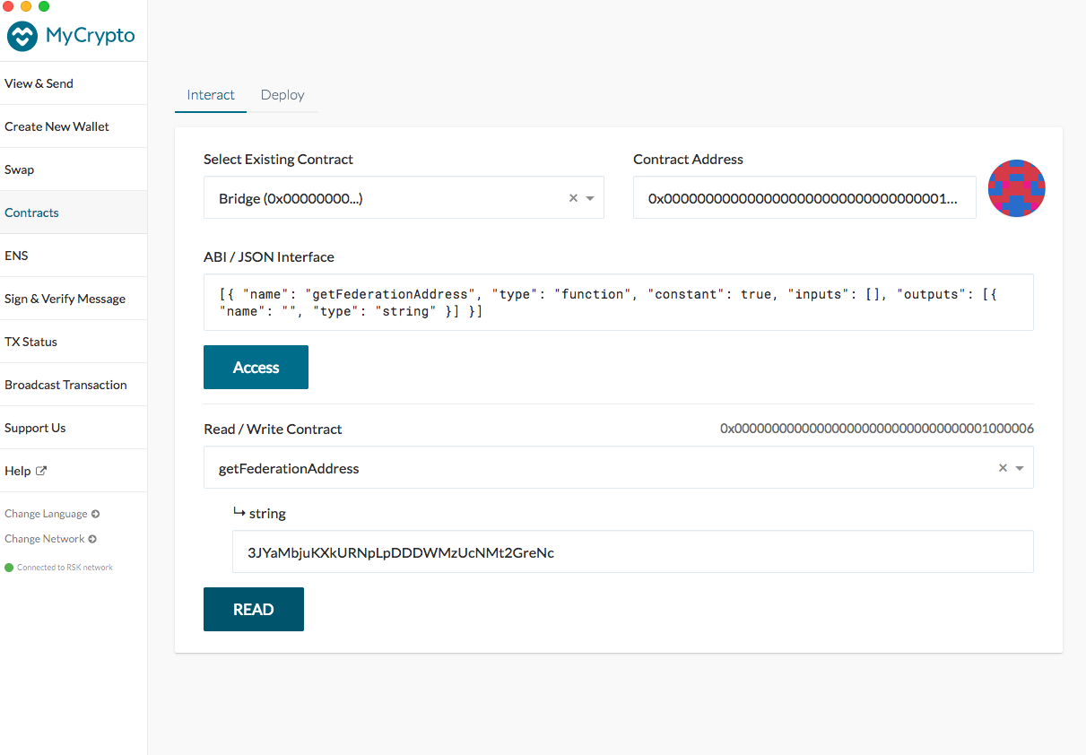Click green RSK connection status dot
The width and height of the screenshot is (1086, 755).
click(x=9, y=568)
